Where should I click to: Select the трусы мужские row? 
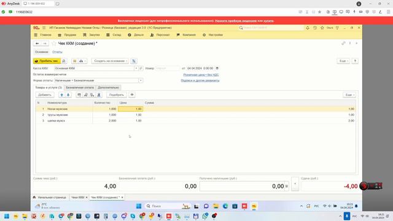coord(195,115)
